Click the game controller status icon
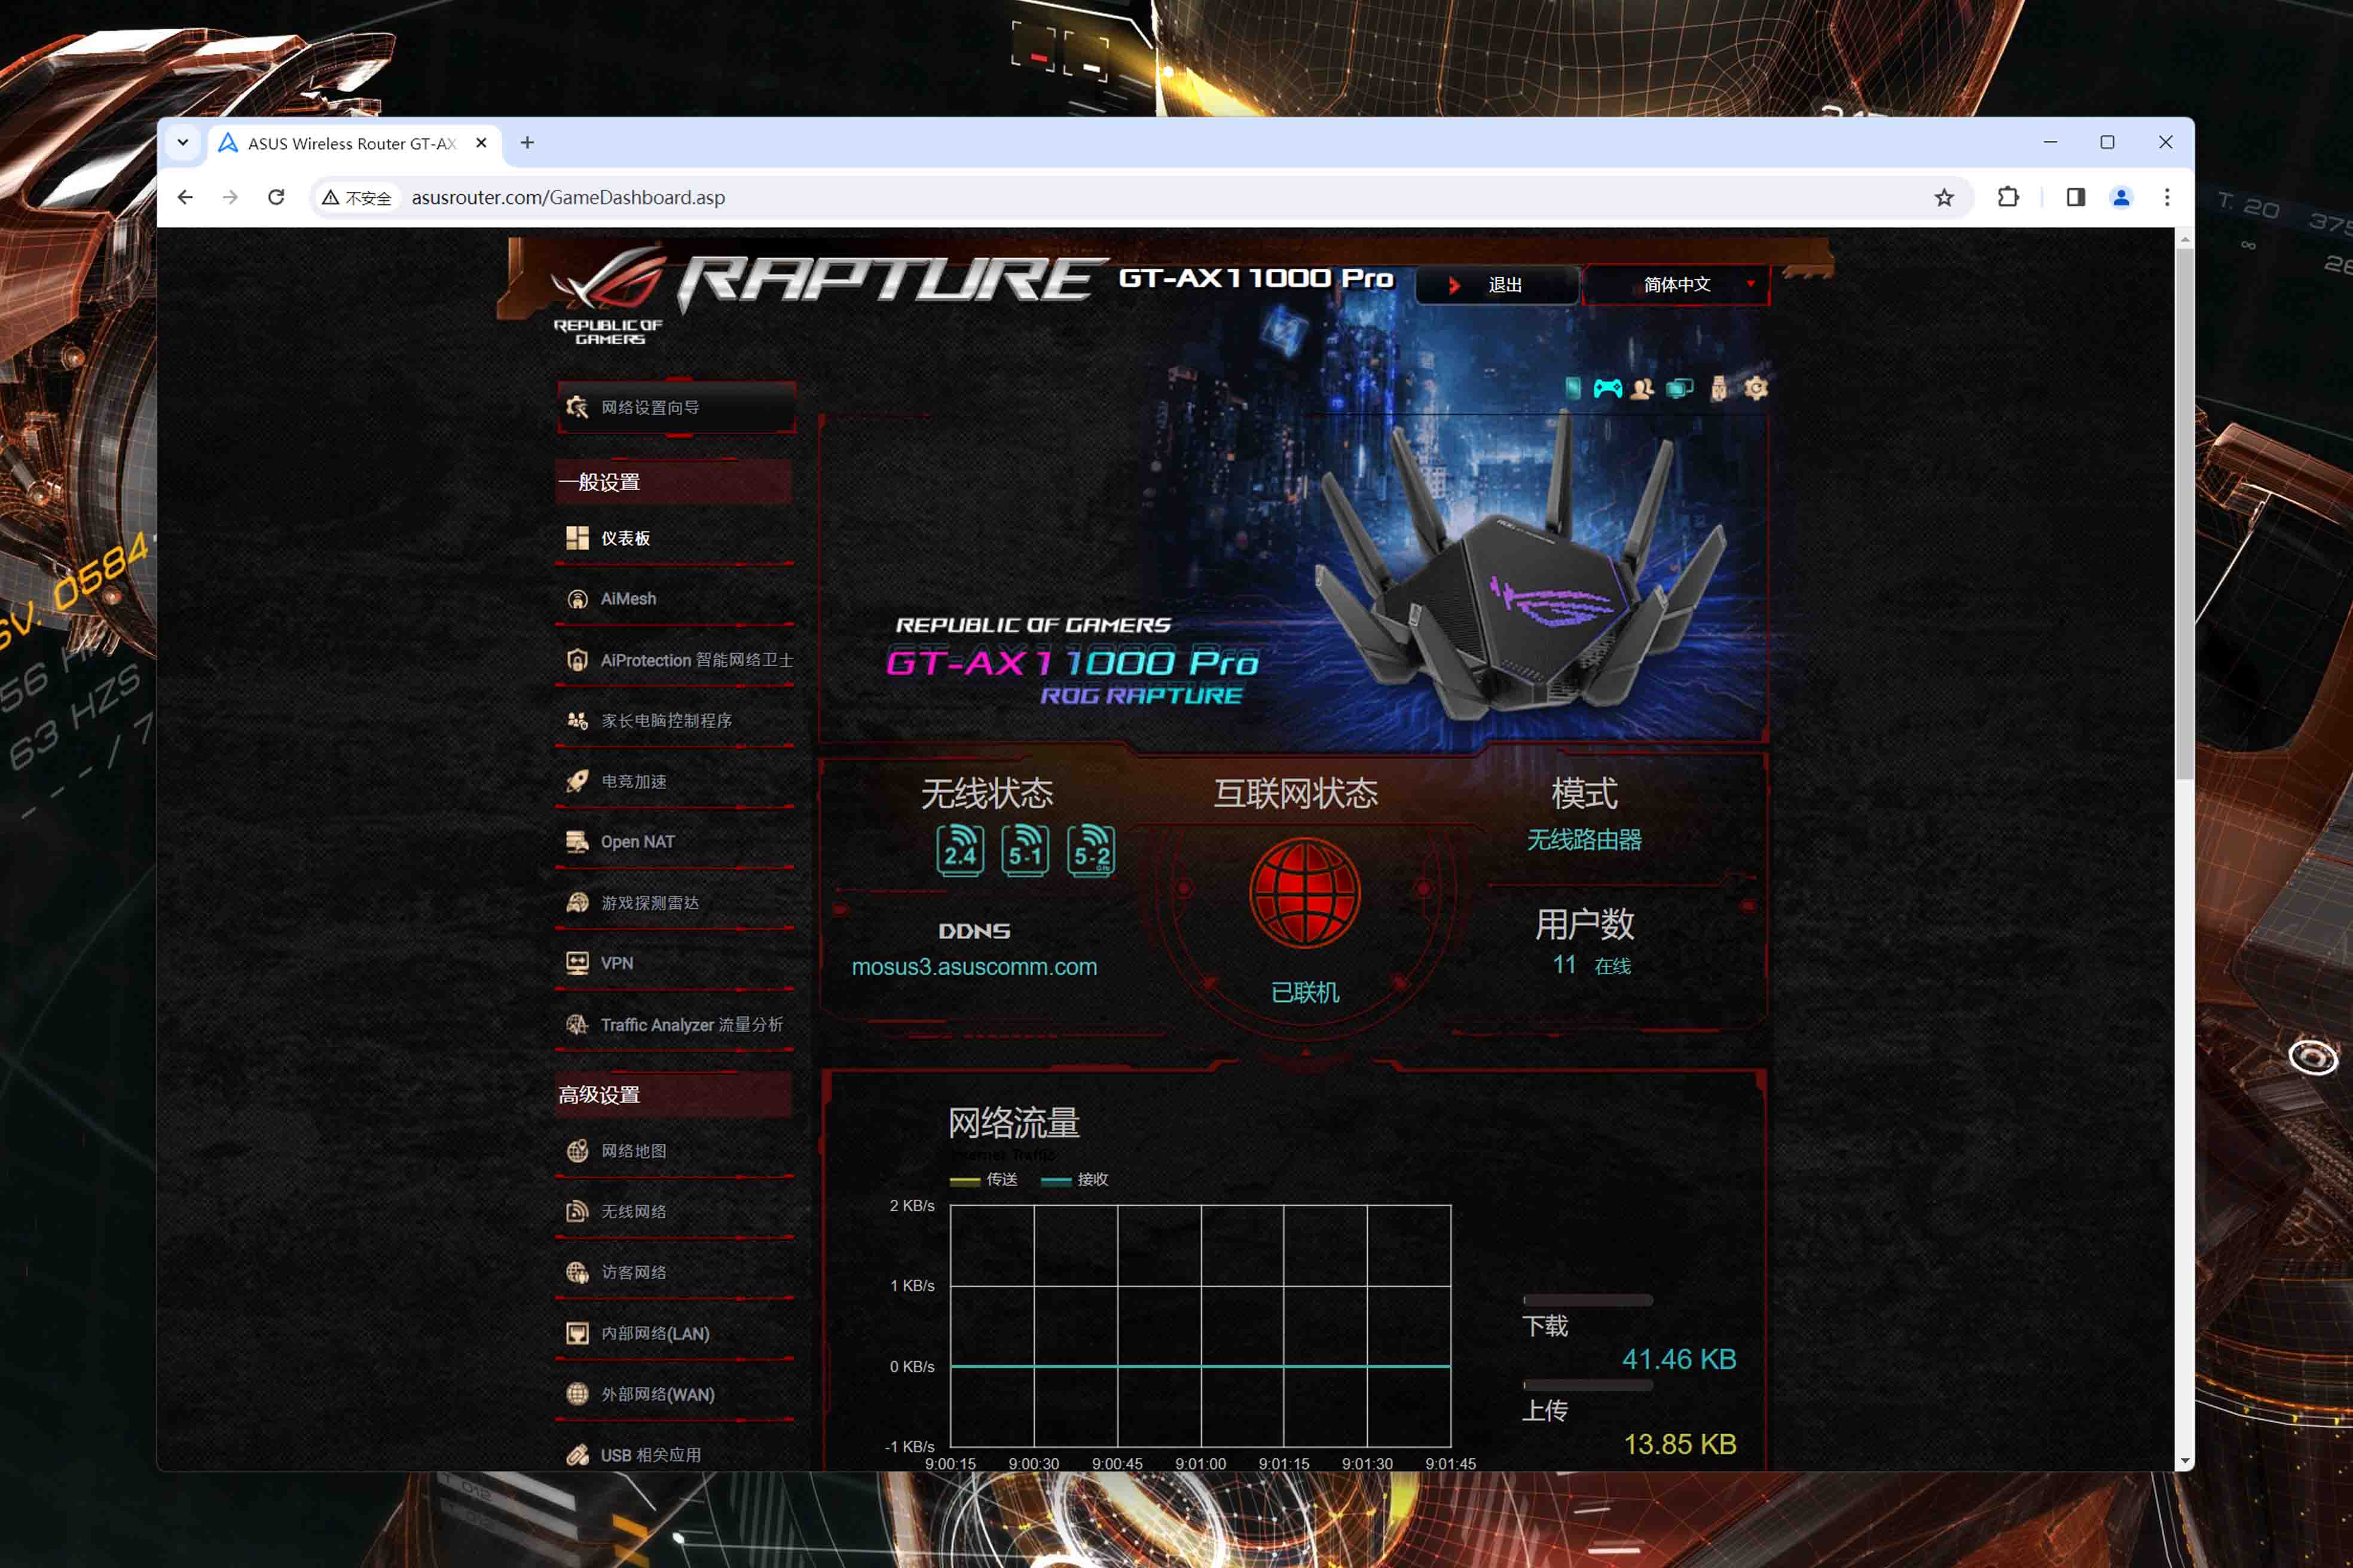2353x1568 pixels. point(1608,388)
